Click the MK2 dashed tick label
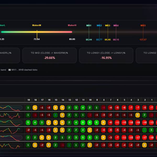Viewport: 157px width, 157px height. pos(99,26)
